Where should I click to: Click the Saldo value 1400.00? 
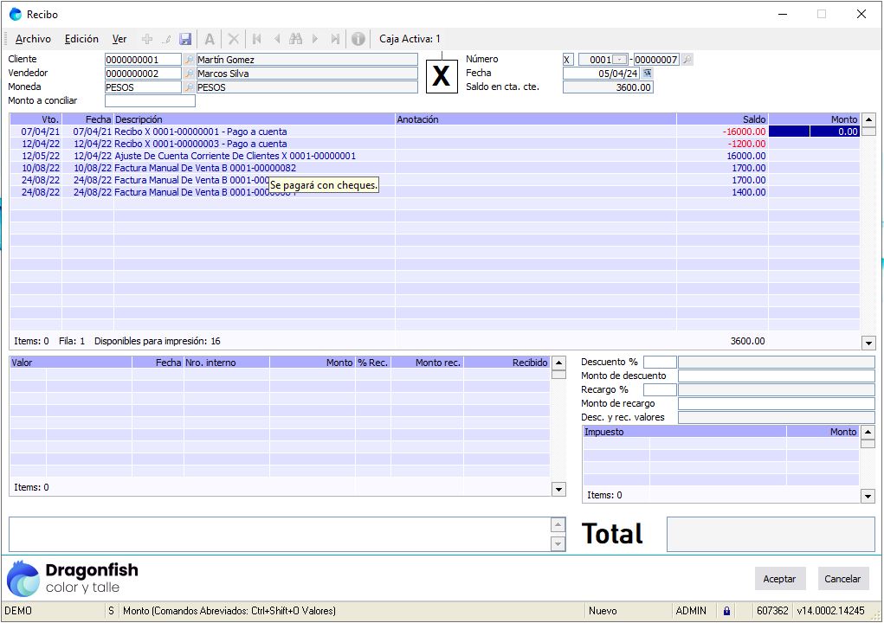point(749,192)
